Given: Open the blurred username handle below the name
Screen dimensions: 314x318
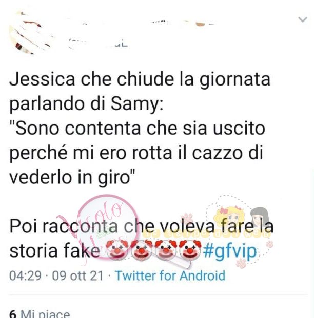Looking at the screenshot, I should (x=99, y=43).
